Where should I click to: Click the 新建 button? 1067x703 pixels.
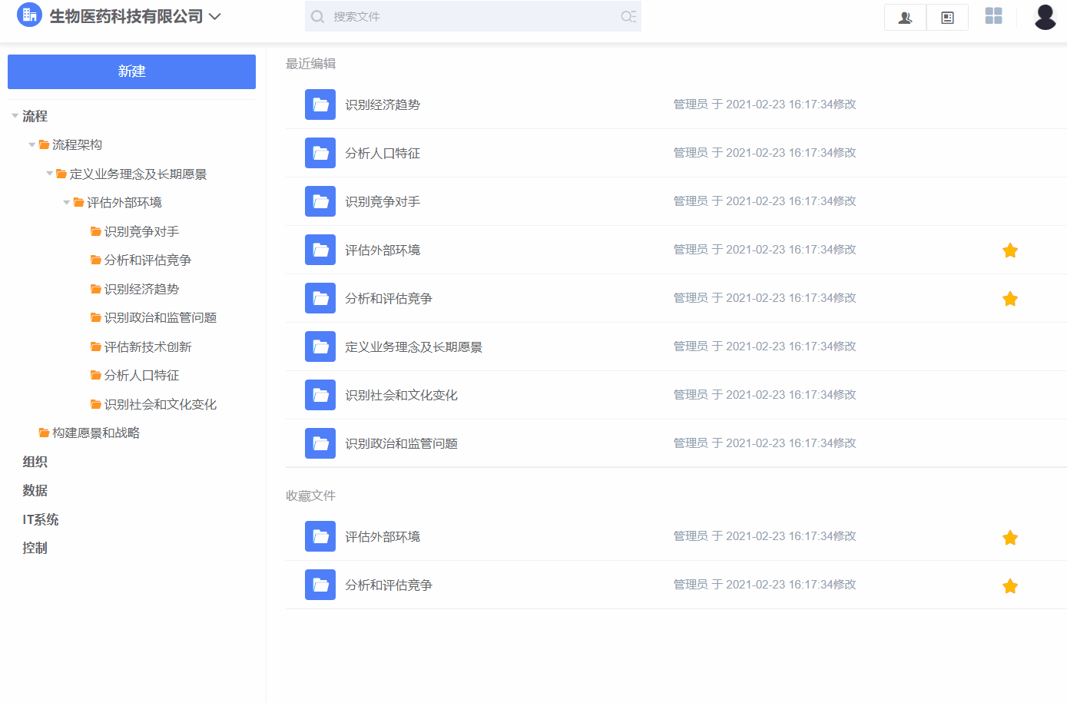(131, 71)
